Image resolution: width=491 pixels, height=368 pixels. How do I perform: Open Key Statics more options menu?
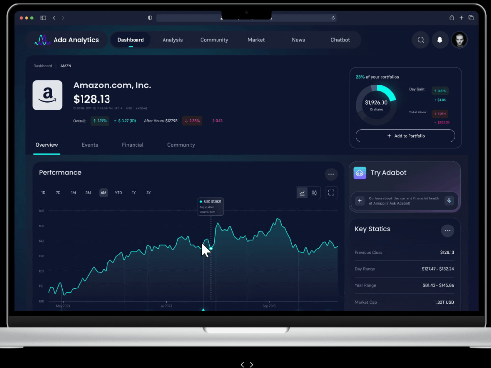[447, 231]
